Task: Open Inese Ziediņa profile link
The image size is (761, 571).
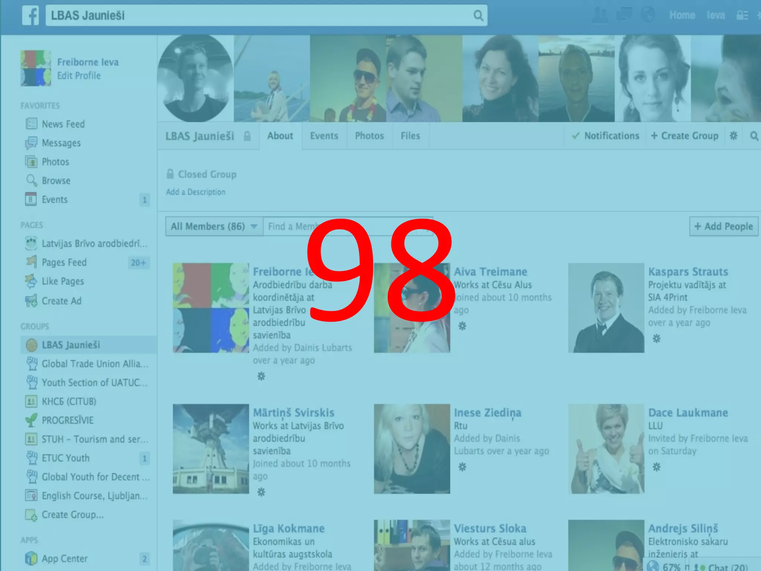Action: [488, 413]
